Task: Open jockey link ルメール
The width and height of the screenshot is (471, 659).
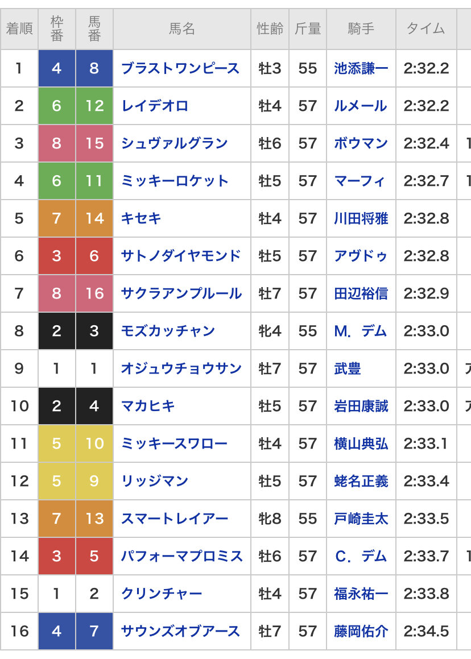Action: (361, 106)
